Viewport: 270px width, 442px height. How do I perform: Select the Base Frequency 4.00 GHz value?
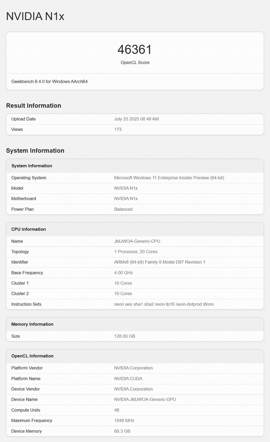click(x=124, y=273)
